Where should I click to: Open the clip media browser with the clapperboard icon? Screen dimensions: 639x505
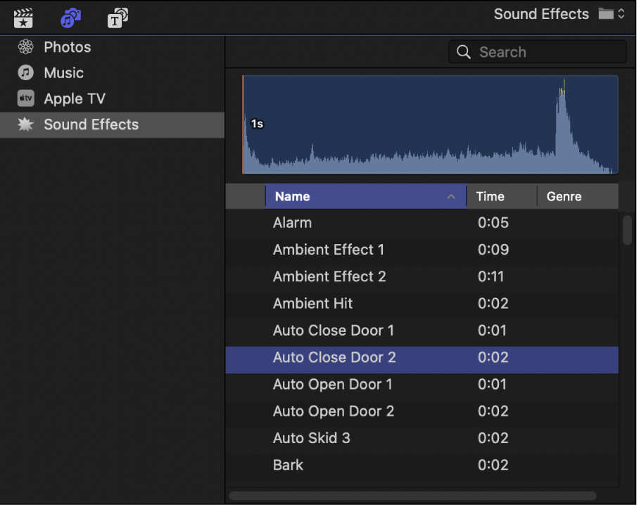point(23,18)
